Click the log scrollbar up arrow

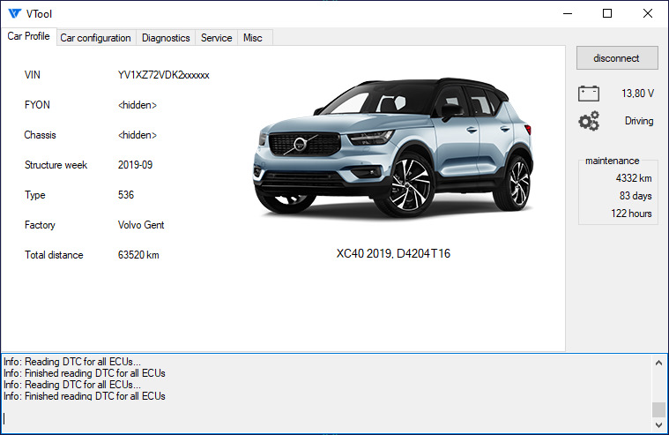pyautogui.click(x=658, y=363)
